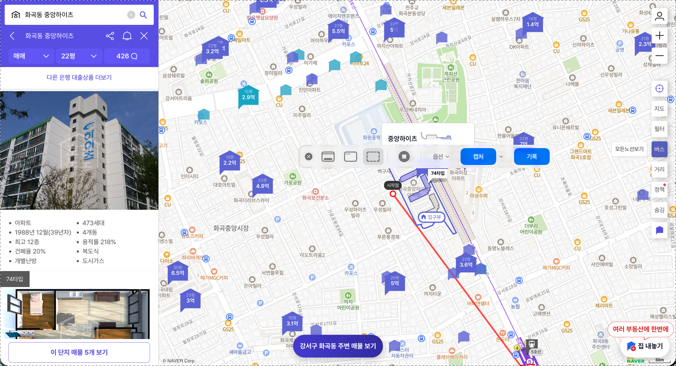This screenshot has height=366, width=676.
Task: Click the 입구뷰 entrance view marker
Action: (431, 218)
